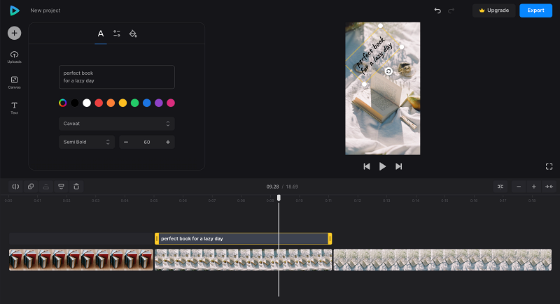Decrease font size with minus button
This screenshot has height=304, width=560.
point(126,142)
